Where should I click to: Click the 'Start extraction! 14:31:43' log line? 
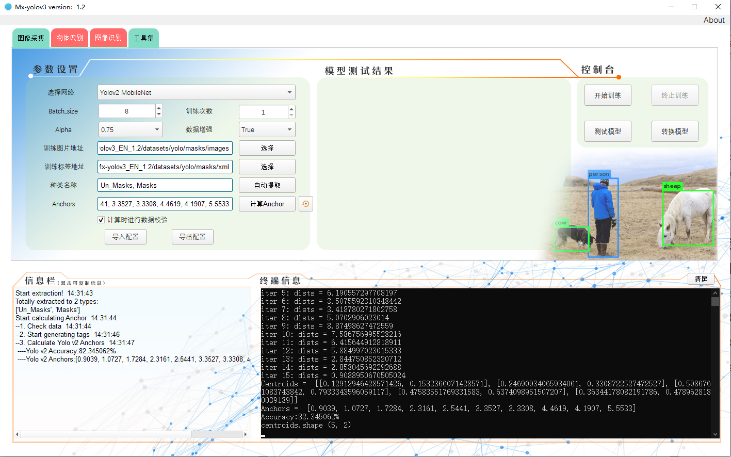tap(54, 293)
